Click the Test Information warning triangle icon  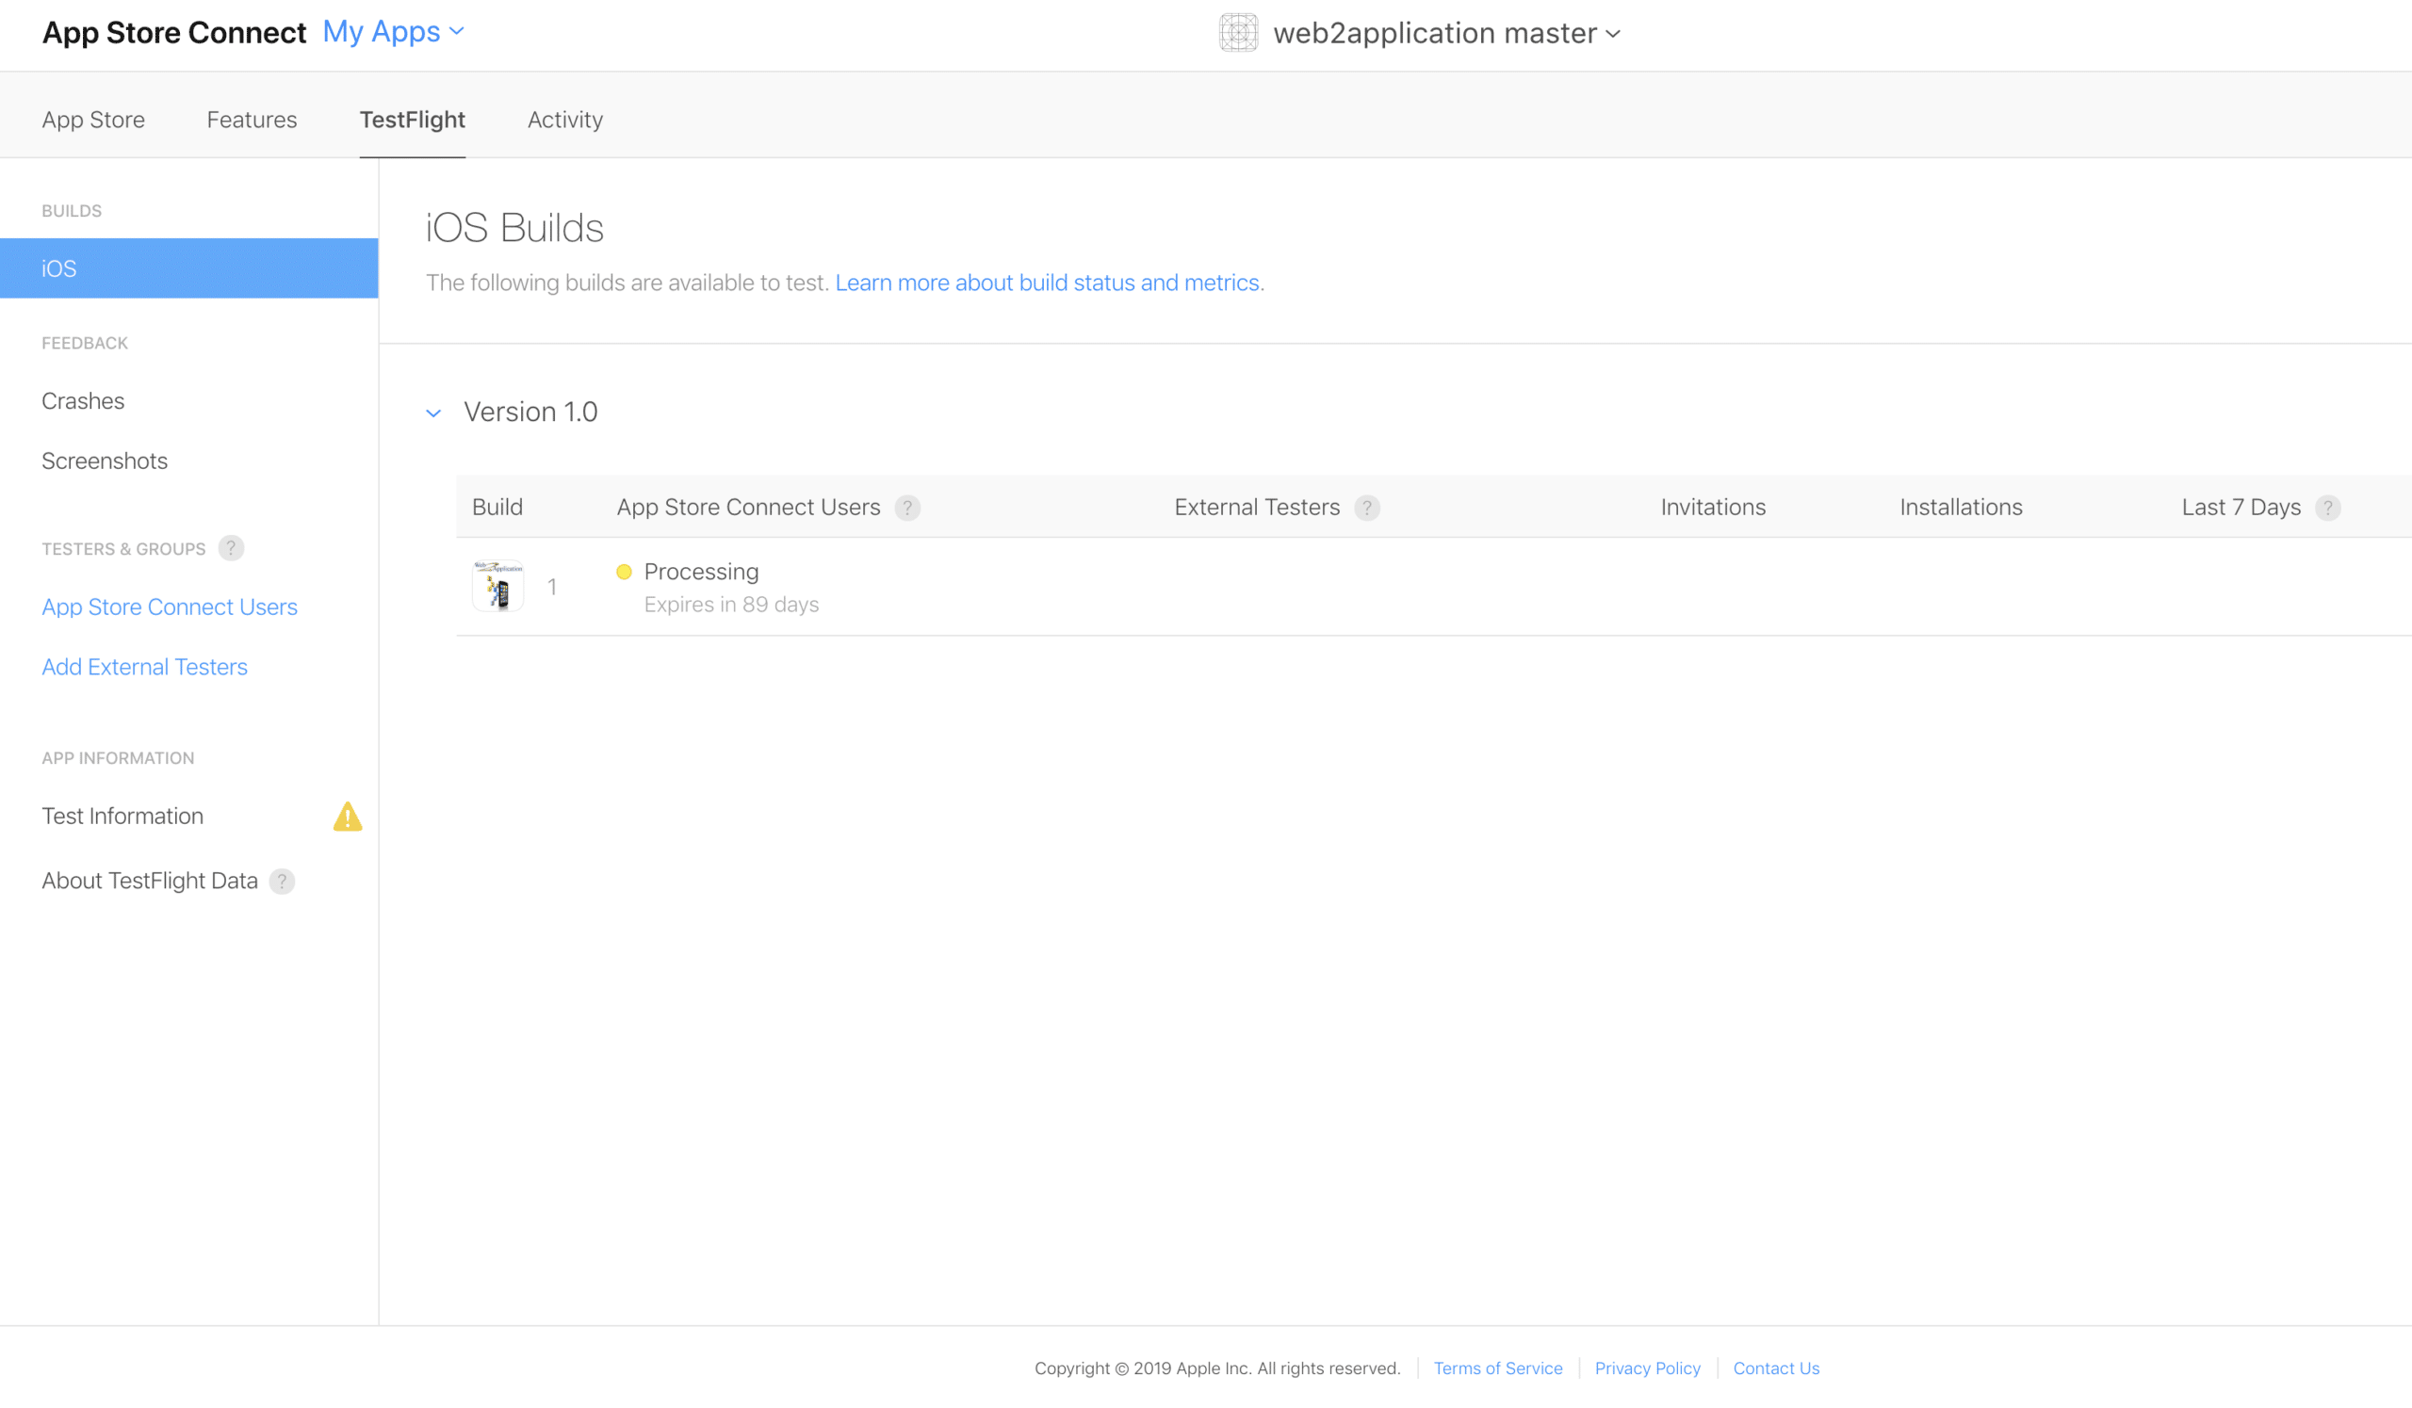348,817
